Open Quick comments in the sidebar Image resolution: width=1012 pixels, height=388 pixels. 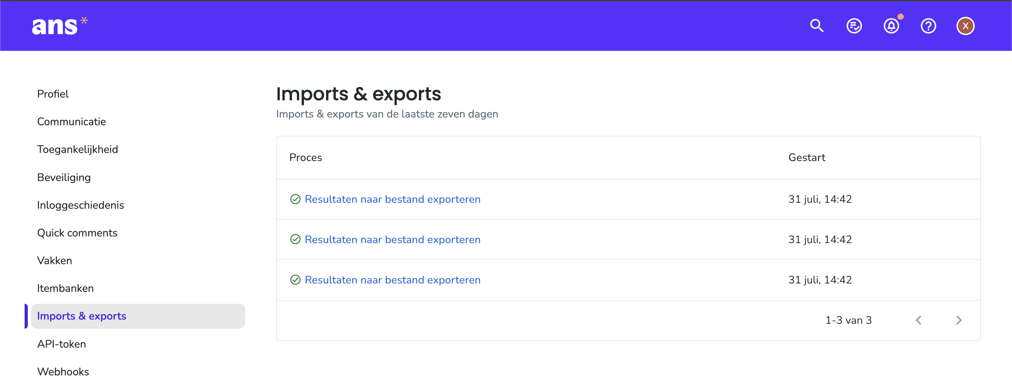(77, 233)
